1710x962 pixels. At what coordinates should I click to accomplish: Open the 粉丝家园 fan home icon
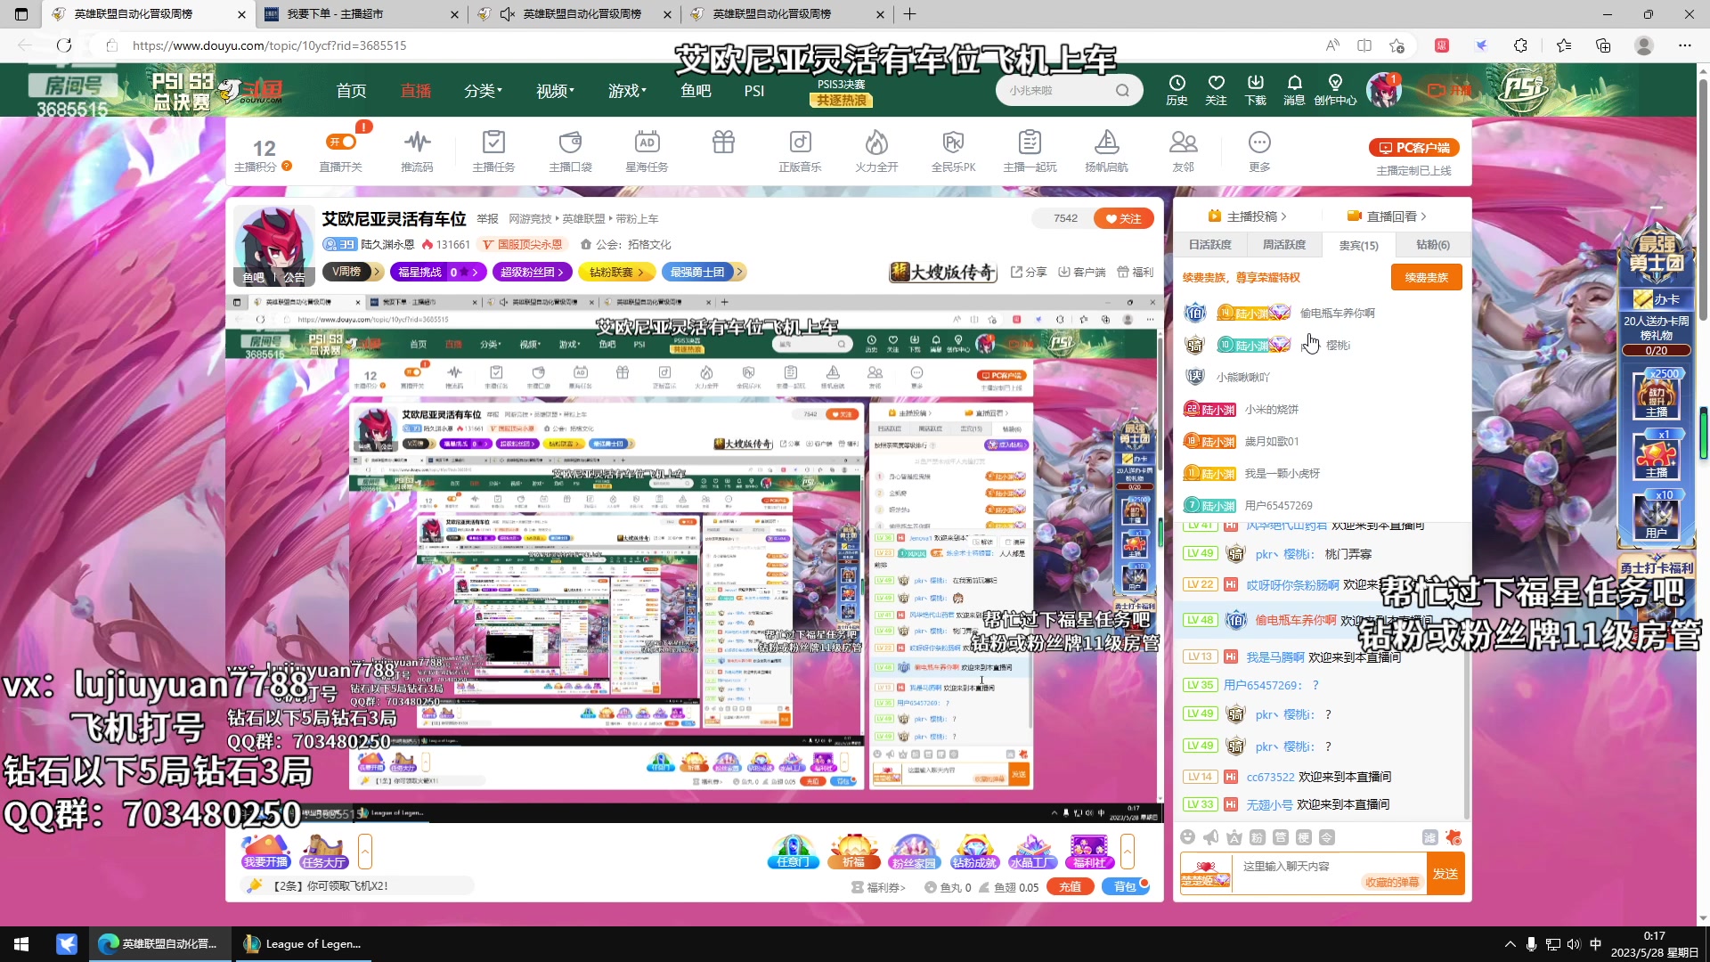tap(914, 852)
